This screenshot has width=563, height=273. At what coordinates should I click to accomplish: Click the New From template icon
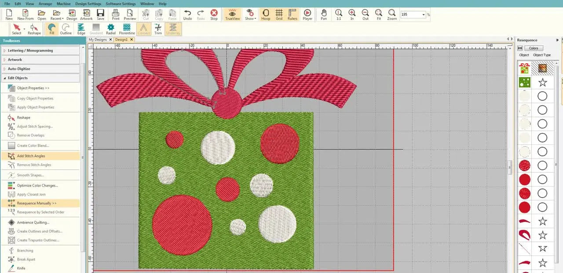(x=26, y=15)
